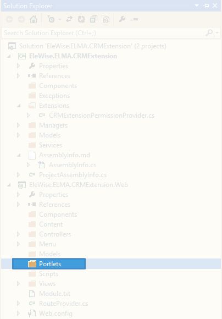Screen dimensions: 222x319
Task: Open Properties wrench icon in toolbar
Action: click(122, 19)
